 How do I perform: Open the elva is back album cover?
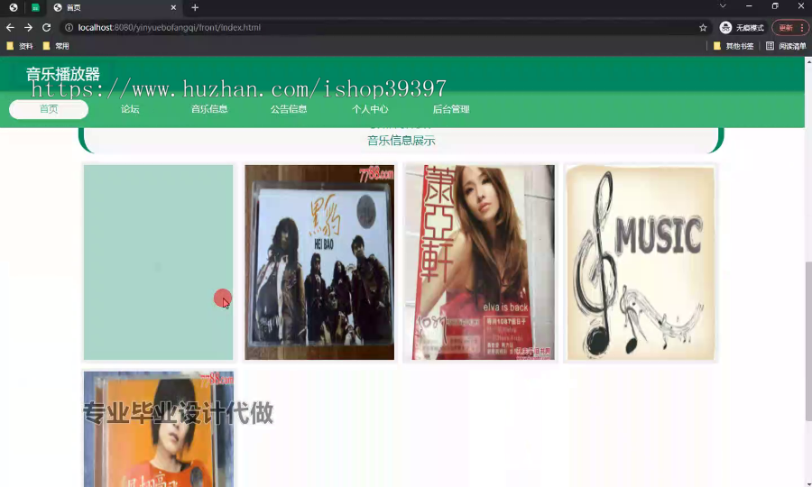pos(480,262)
